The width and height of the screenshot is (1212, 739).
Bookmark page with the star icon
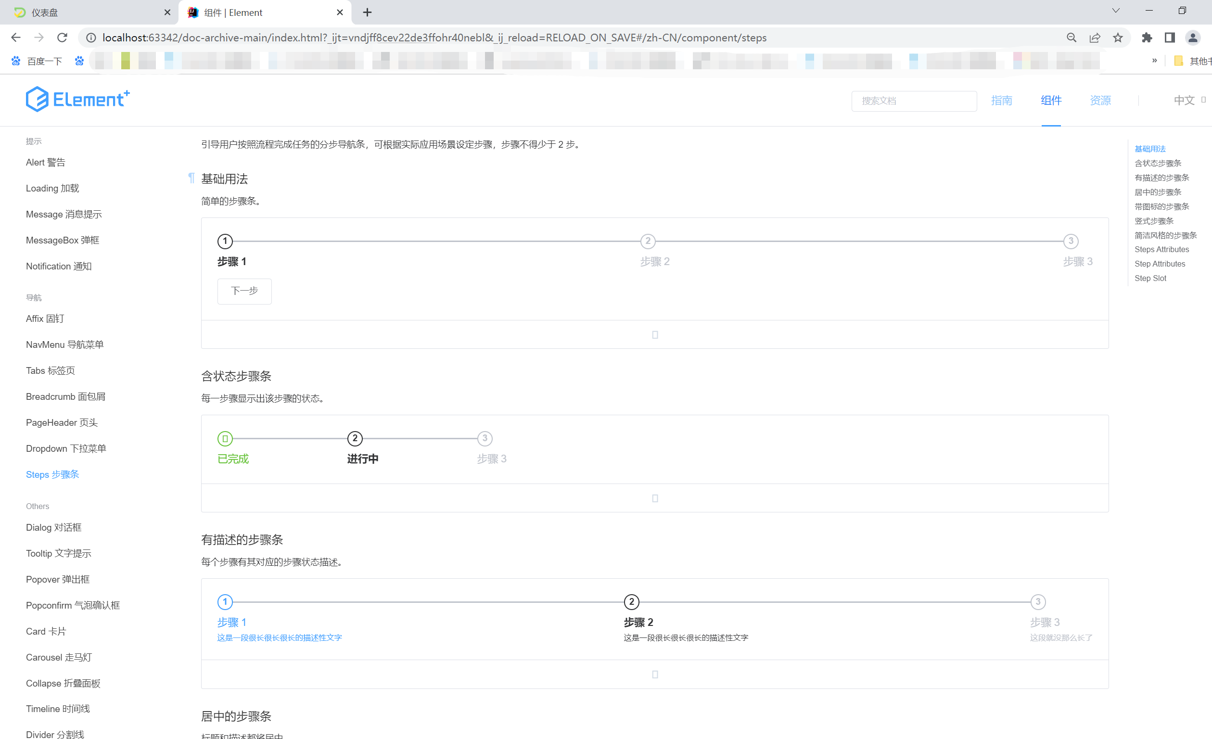click(x=1118, y=38)
